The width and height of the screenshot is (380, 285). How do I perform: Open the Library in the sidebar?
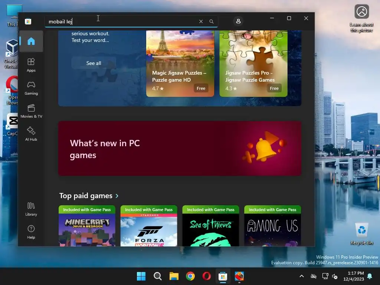pyautogui.click(x=31, y=209)
